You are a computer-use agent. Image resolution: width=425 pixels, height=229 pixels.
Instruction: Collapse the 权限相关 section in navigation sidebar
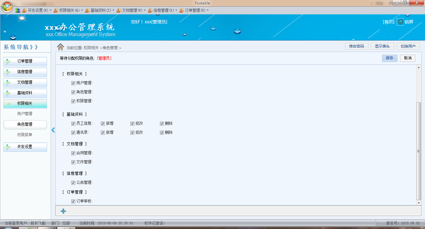click(x=25, y=103)
